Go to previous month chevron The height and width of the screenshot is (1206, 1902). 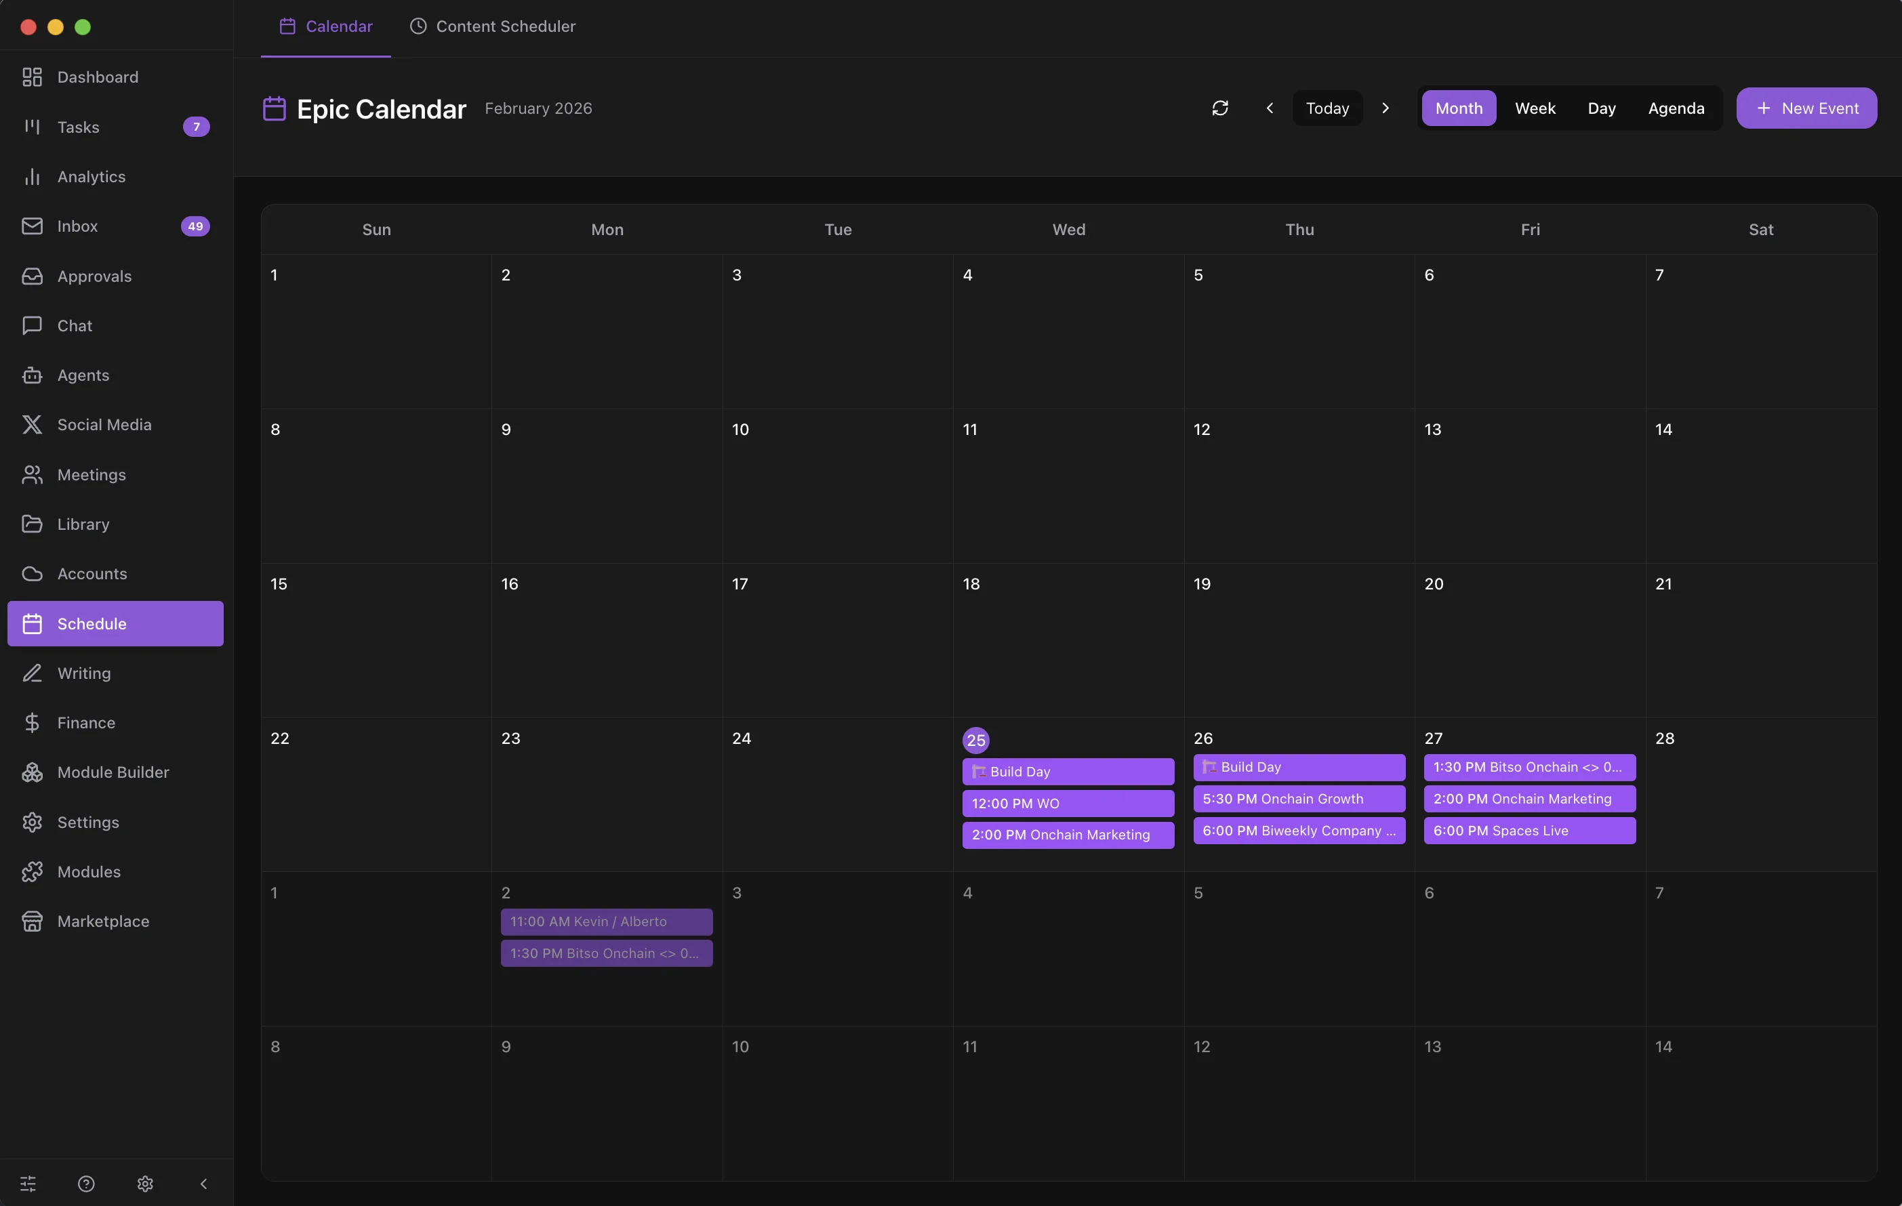(1270, 108)
